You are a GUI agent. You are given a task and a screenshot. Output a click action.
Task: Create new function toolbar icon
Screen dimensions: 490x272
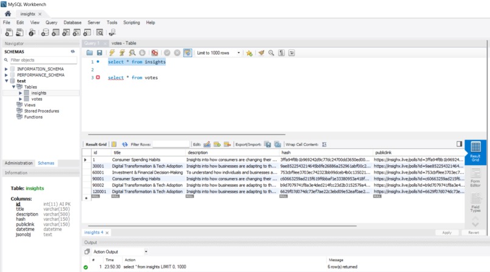tap(87, 32)
